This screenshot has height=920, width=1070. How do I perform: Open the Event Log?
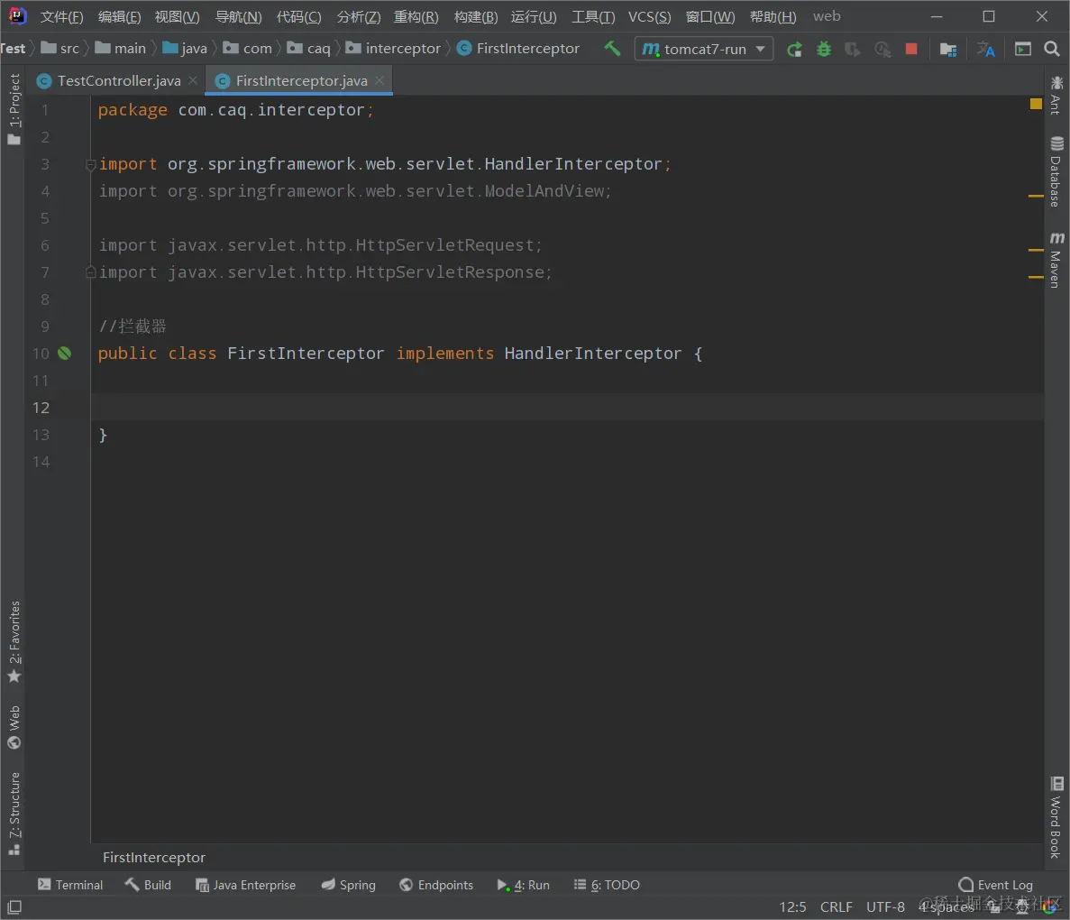pos(995,885)
